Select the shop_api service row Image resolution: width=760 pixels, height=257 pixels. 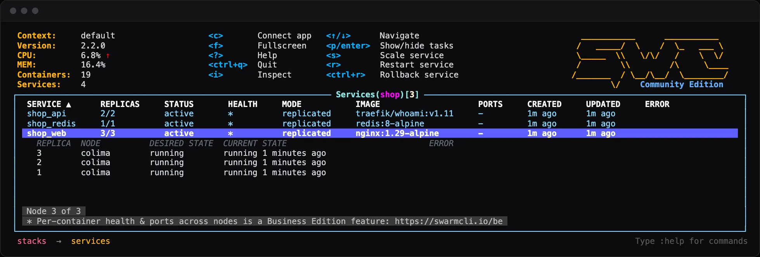click(380, 114)
